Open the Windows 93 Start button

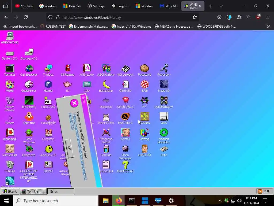pos(10,191)
